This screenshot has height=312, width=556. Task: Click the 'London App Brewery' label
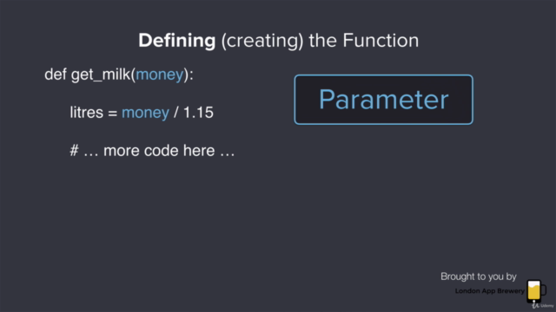coord(490,291)
